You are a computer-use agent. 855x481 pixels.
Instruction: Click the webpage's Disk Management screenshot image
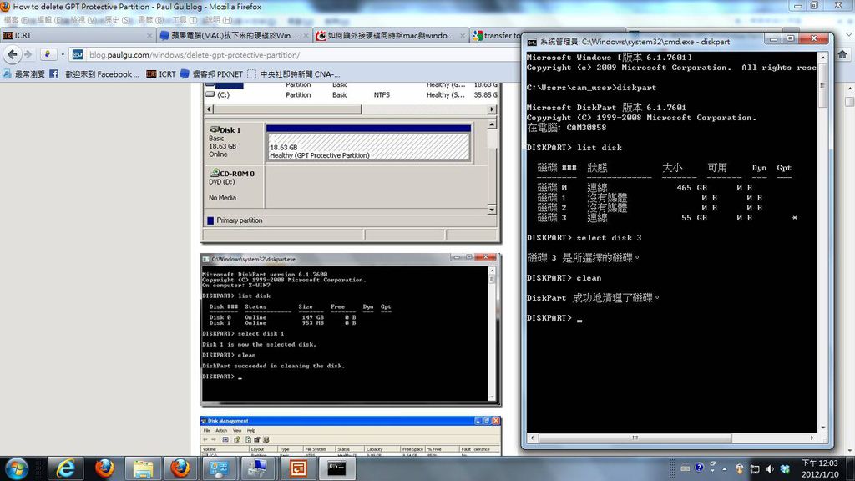[x=352, y=436]
